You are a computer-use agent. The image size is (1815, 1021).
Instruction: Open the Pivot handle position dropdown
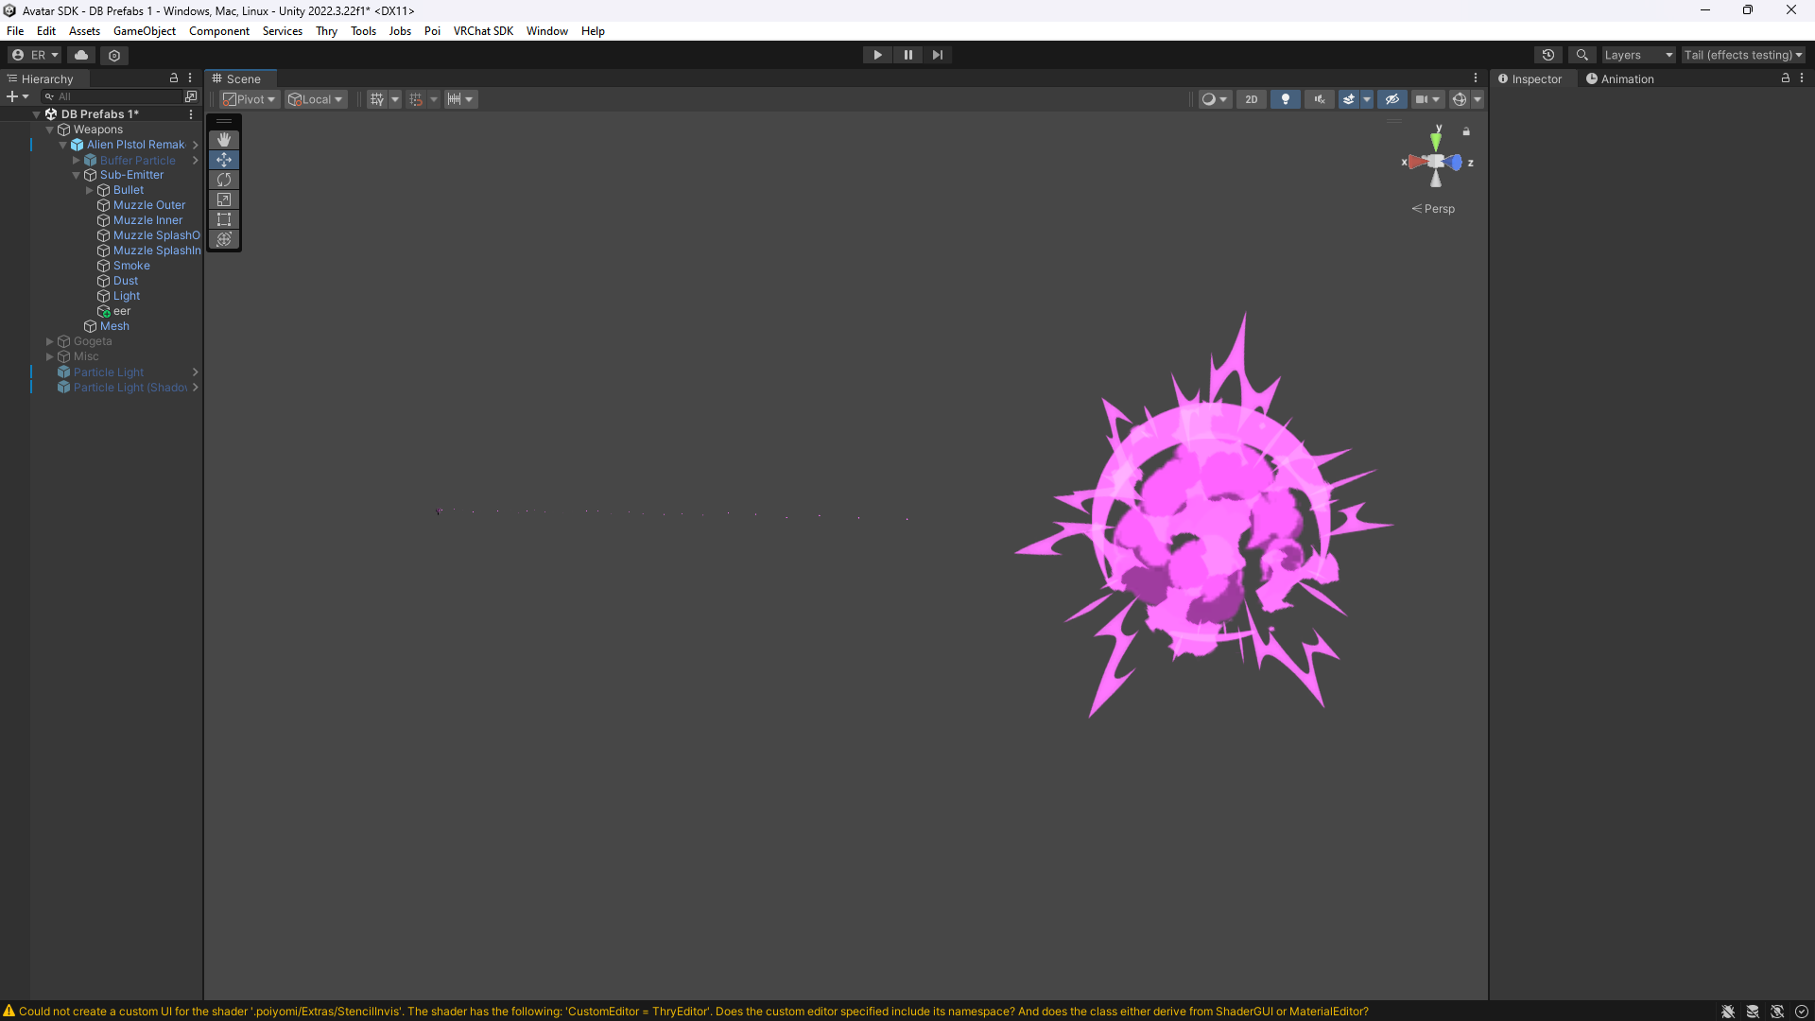(249, 99)
